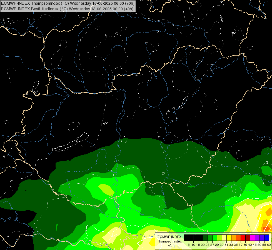The height and width of the screenshot is (250, 272).
Task: Pick the indigo 50–55 legend swatch
Action: click(x=262, y=237)
